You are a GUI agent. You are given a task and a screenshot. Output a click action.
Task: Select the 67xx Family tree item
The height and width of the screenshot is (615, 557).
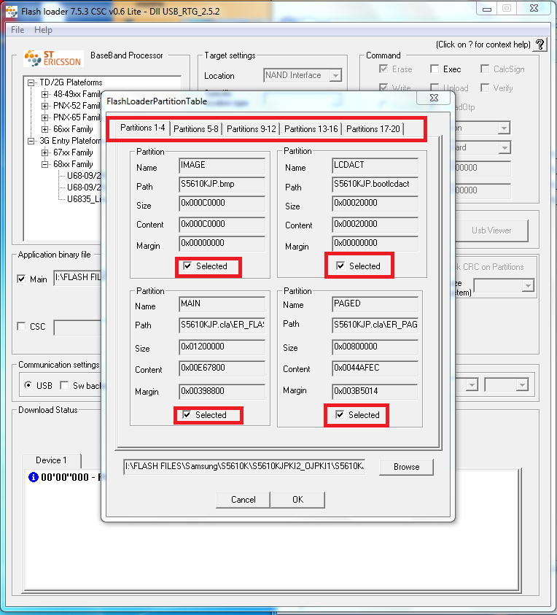[73, 152]
